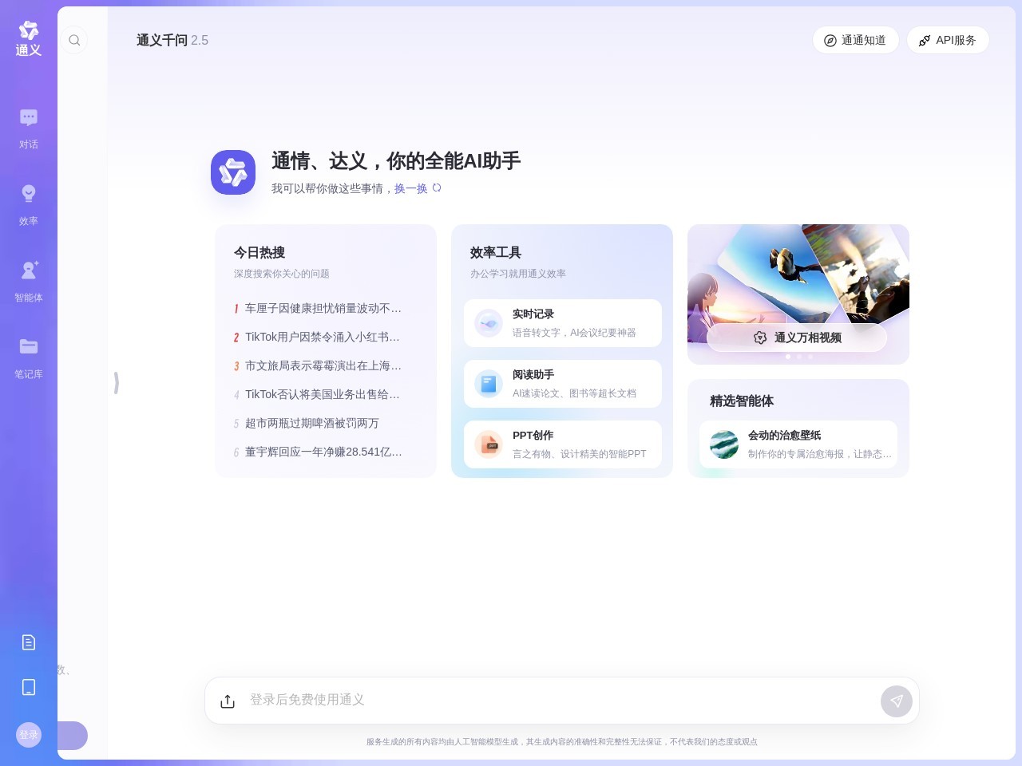This screenshot has width=1022, height=766.
Task: Select the third carousel dot on the banner
Action: point(810,357)
